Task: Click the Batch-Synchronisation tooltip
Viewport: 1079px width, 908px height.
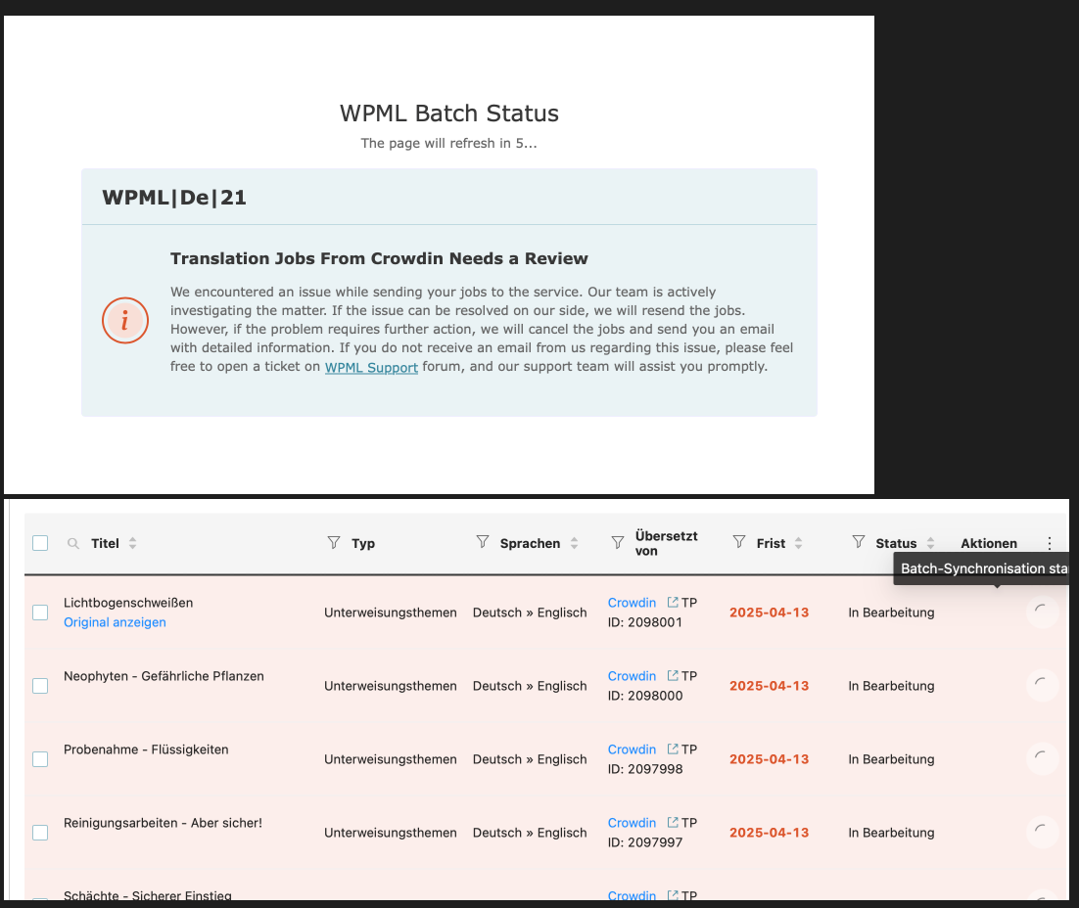Action: (980, 568)
